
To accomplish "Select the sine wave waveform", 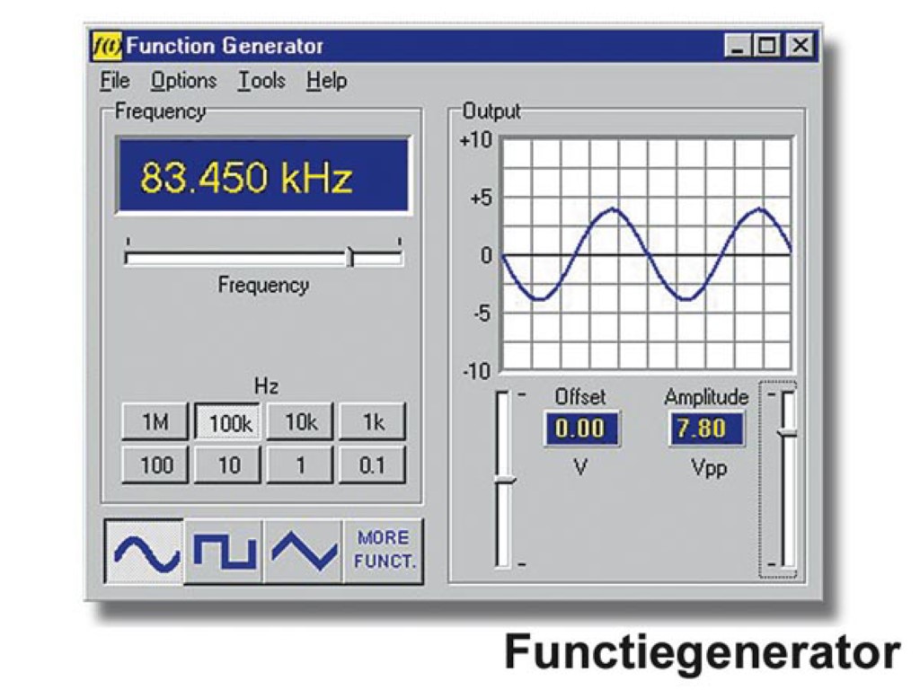I will coord(145,551).
